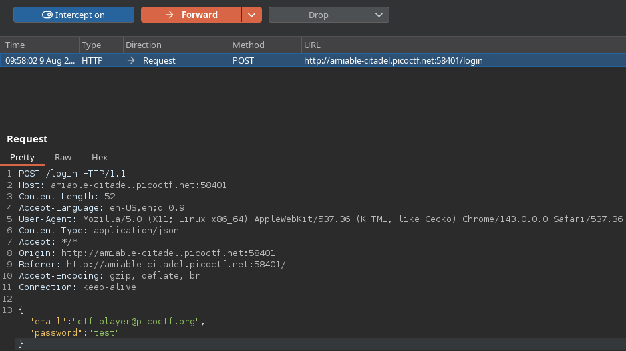Click the Origin header line

click(x=147, y=253)
